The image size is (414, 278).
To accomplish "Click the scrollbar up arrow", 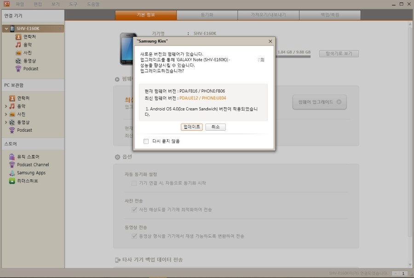I will (x=410, y=24).
